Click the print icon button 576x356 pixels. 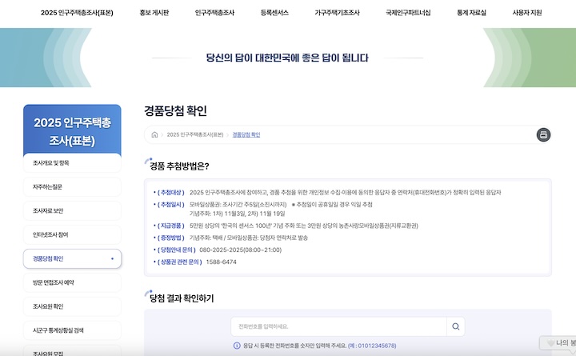pyautogui.click(x=543, y=135)
